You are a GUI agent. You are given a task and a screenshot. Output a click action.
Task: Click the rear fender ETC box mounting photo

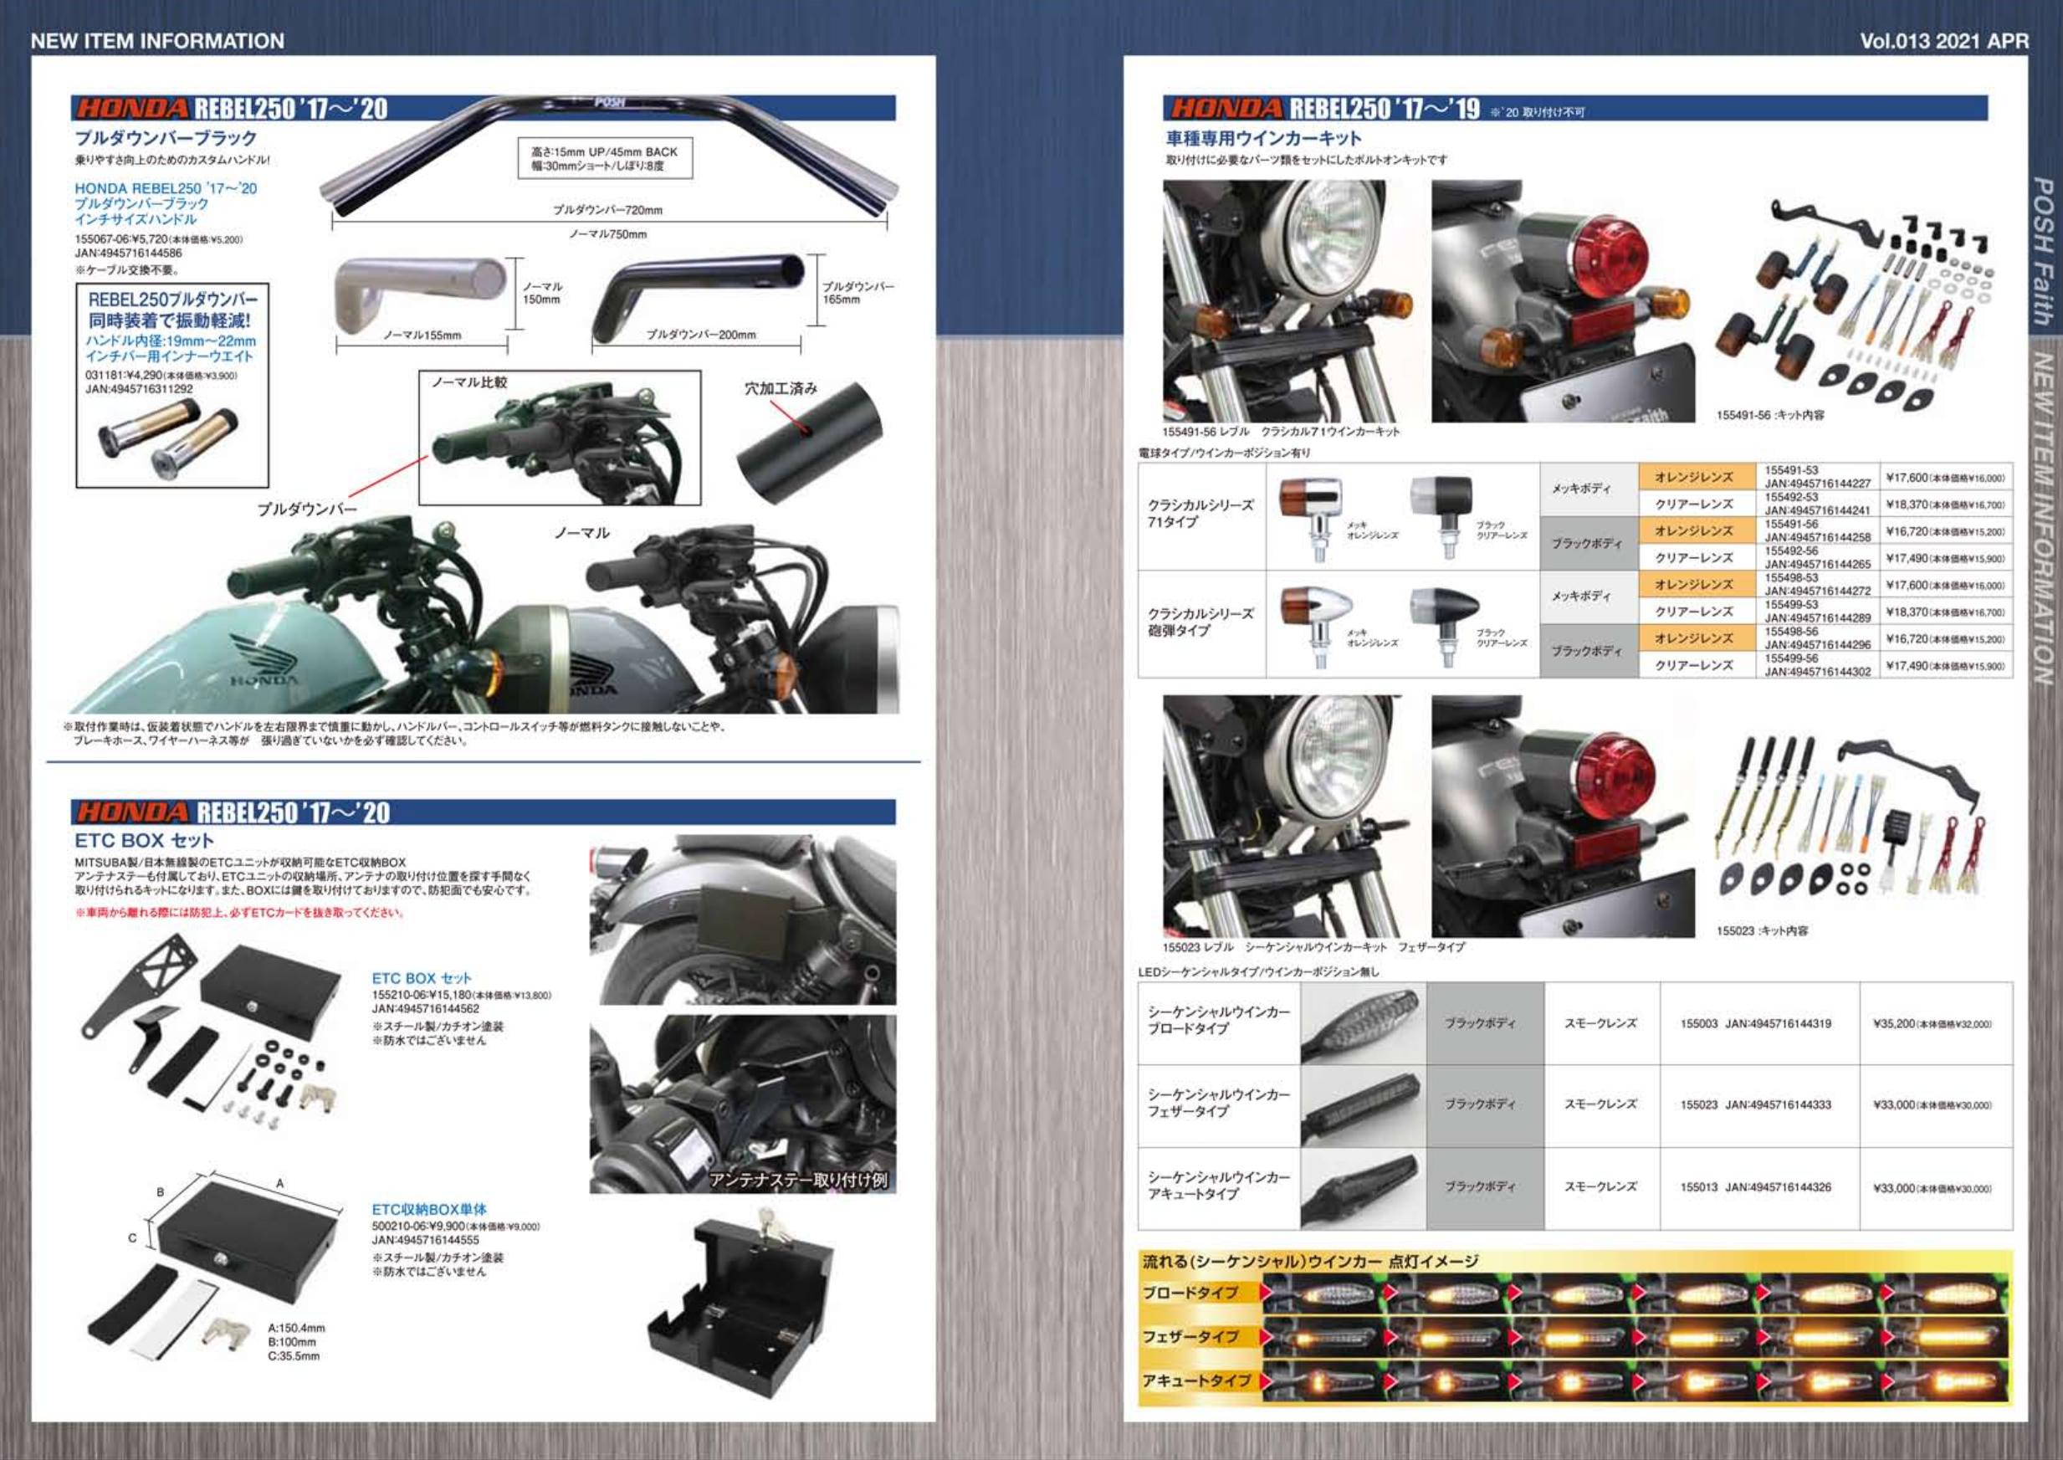pyautogui.click(x=743, y=919)
